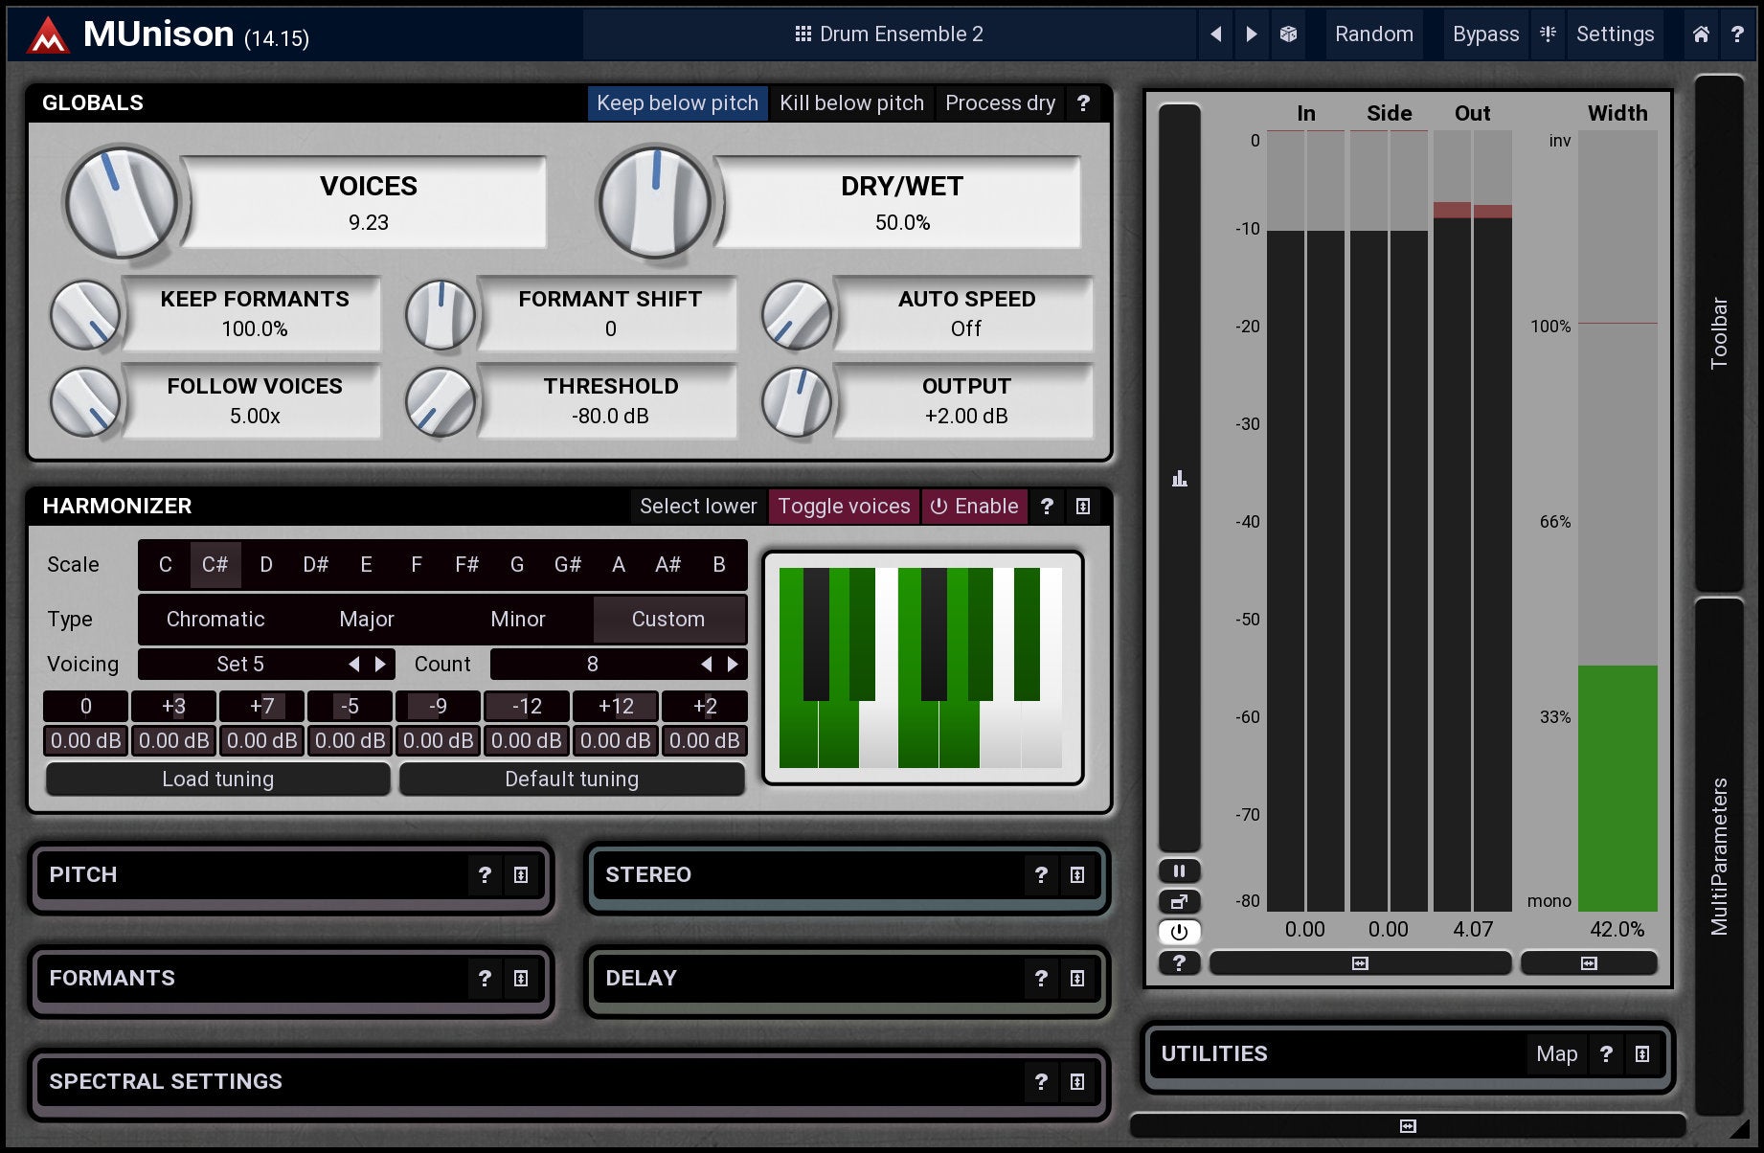Click the dice randomize preset icon
This screenshot has width=1764, height=1153.
pyautogui.click(x=1288, y=34)
